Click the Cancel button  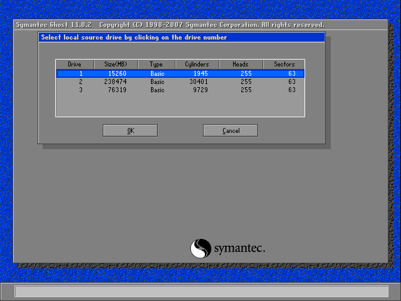pyautogui.click(x=231, y=130)
